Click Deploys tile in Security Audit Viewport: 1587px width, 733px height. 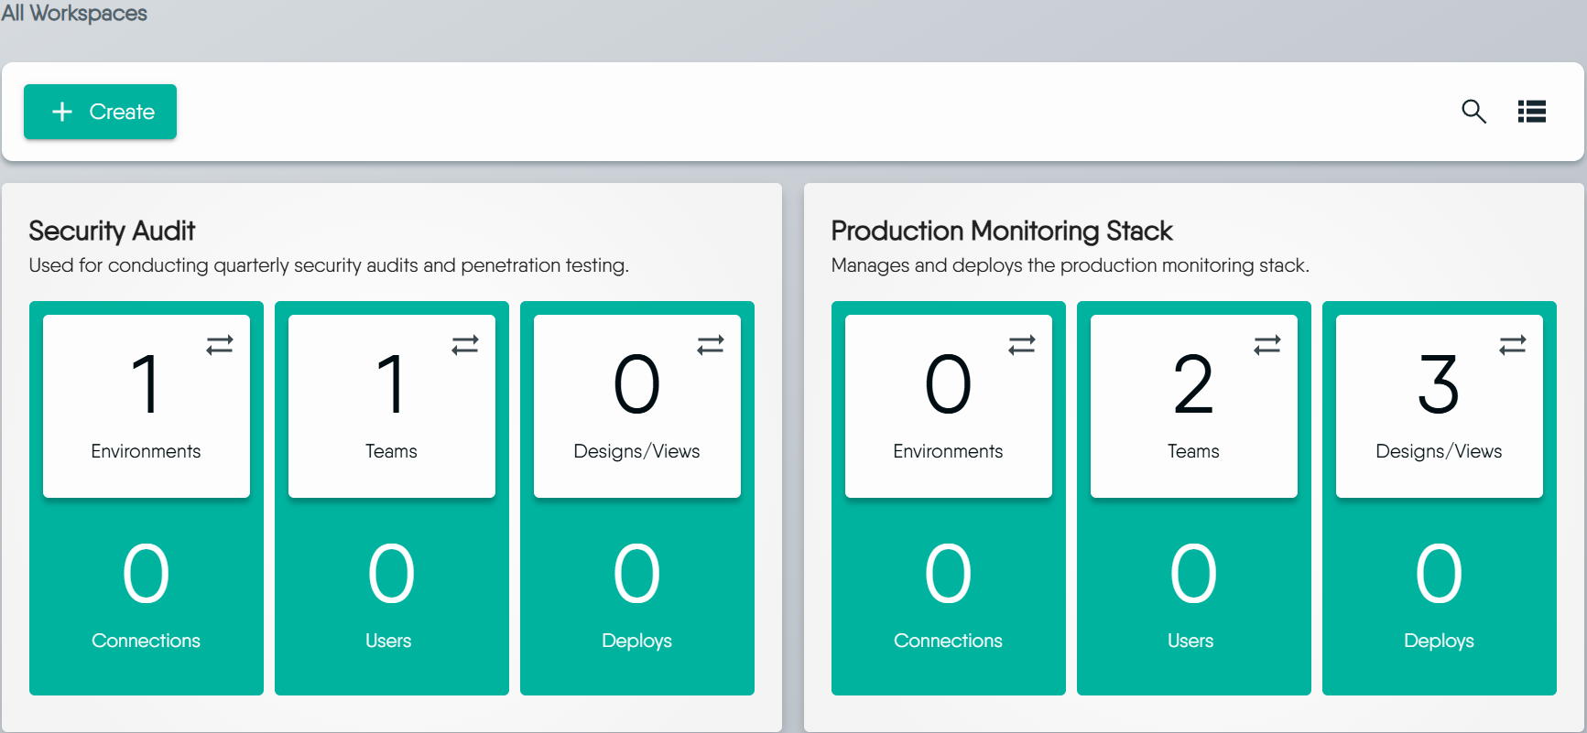[x=636, y=595]
